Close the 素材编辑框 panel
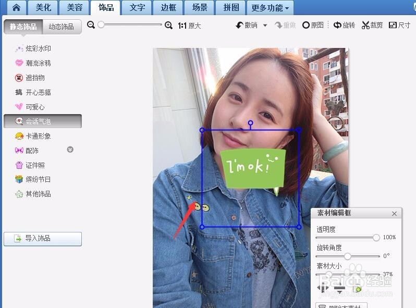The image size is (416, 308). [x=394, y=214]
